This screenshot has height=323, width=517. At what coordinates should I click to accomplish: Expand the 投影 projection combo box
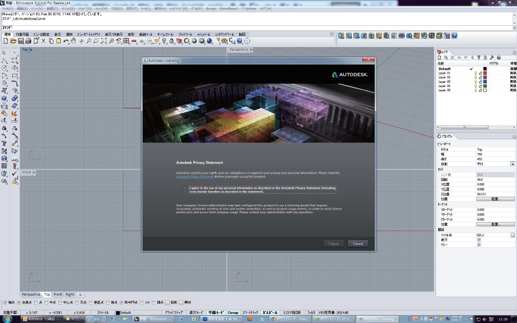(512, 164)
